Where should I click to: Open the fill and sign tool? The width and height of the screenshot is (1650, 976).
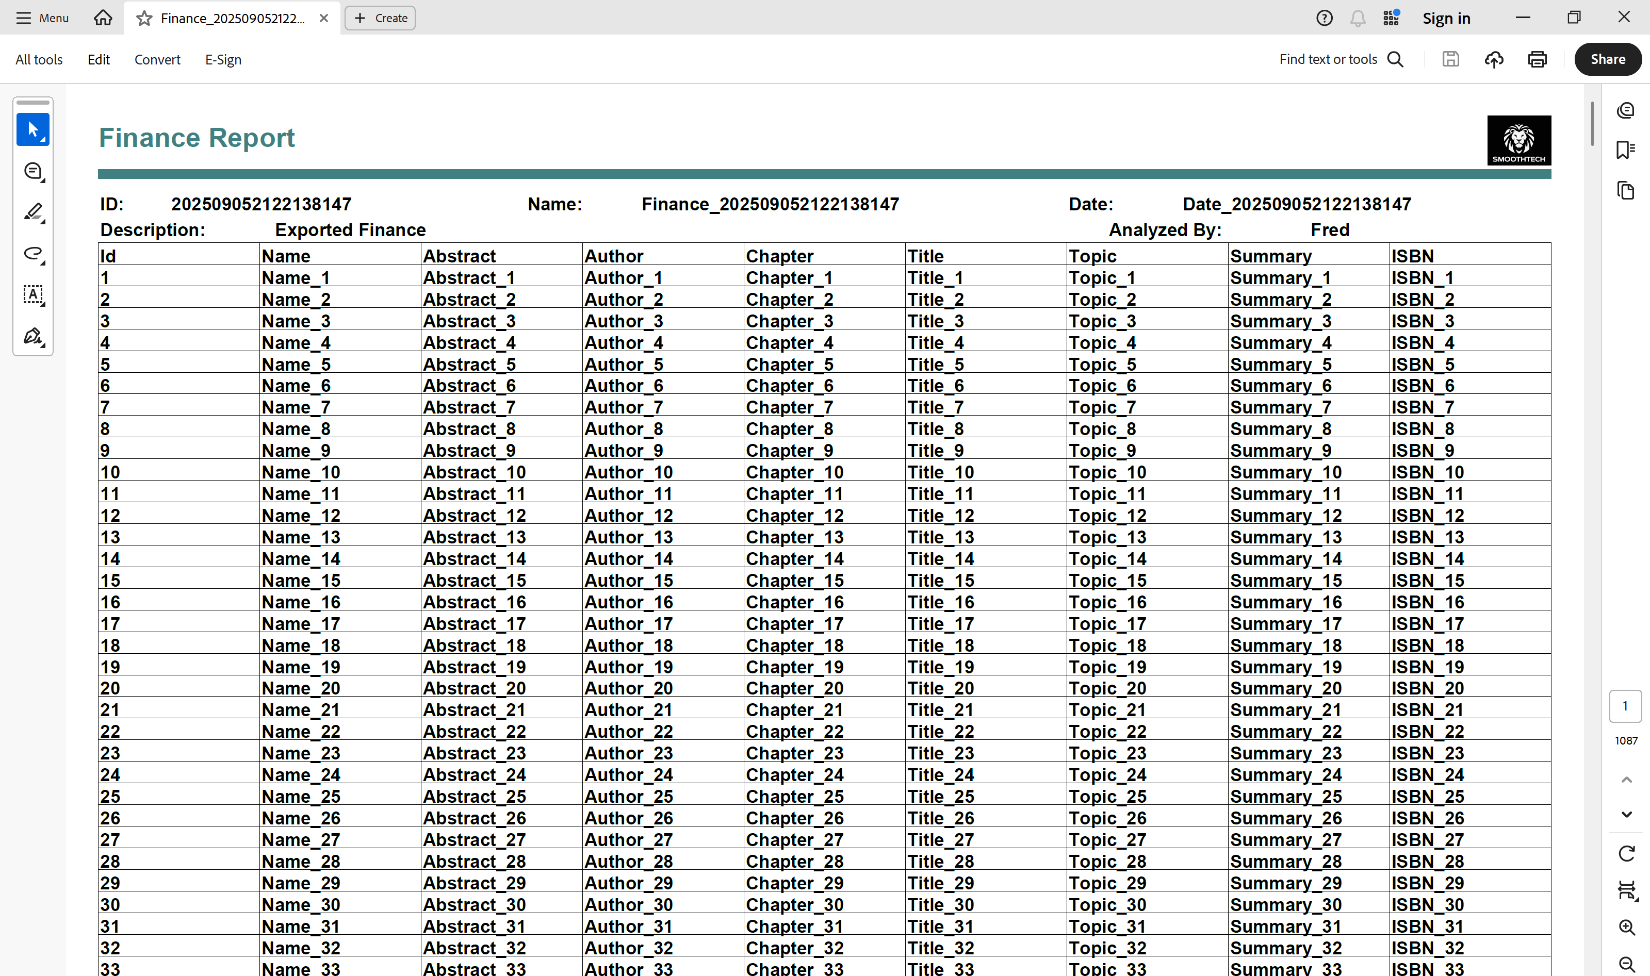tap(32, 337)
